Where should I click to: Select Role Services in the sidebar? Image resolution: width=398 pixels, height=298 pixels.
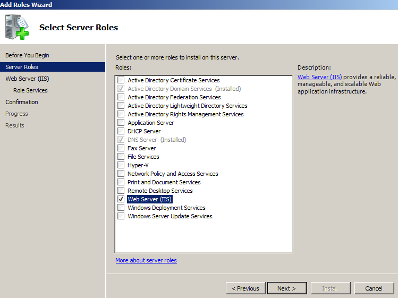click(x=30, y=90)
